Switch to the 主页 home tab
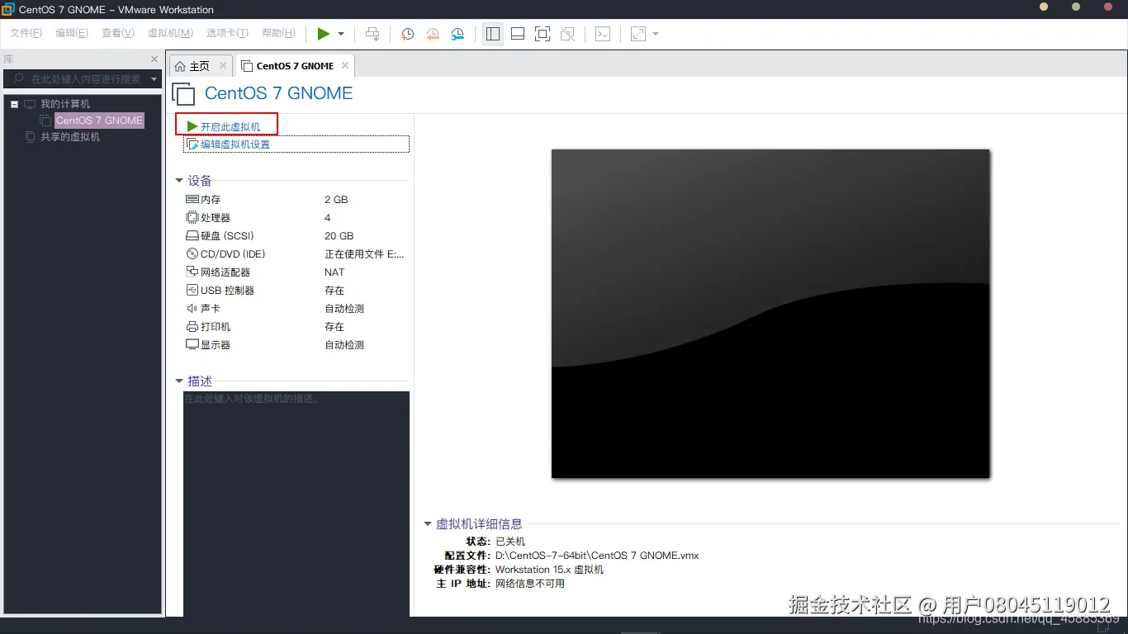 198,64
